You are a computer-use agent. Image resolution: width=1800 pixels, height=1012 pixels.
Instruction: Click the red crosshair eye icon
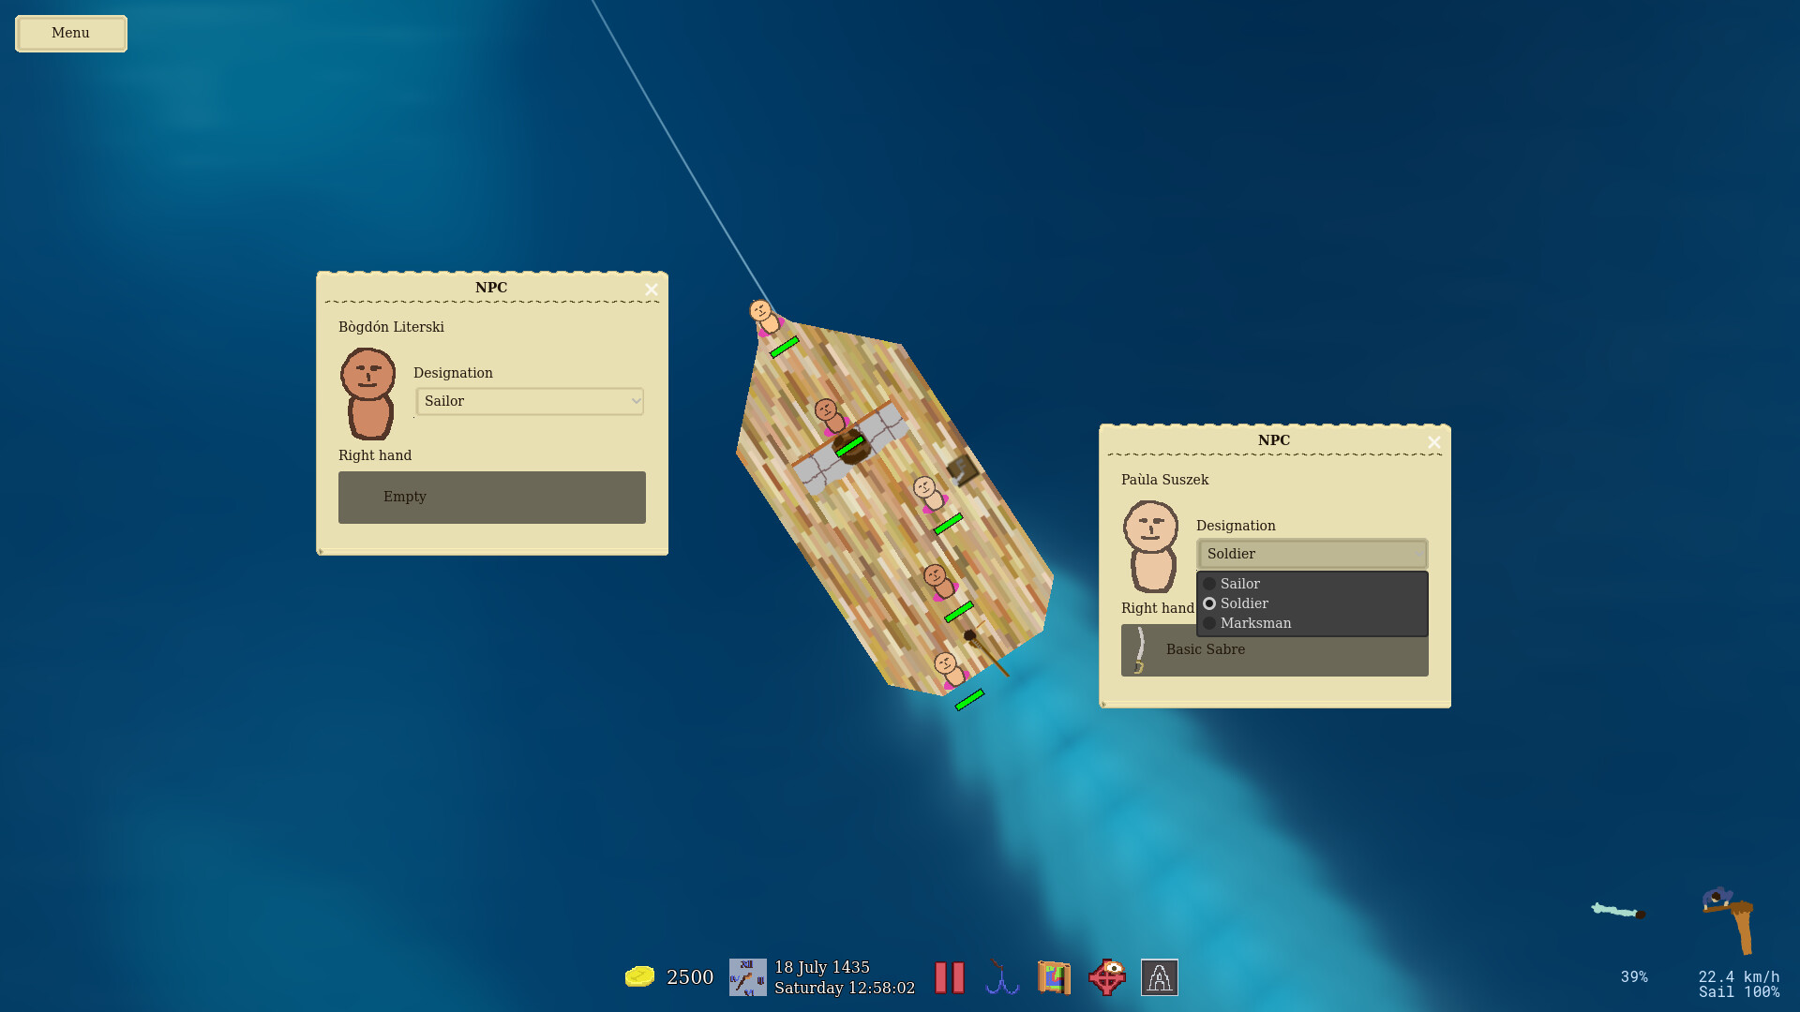tap(1107, 977)
